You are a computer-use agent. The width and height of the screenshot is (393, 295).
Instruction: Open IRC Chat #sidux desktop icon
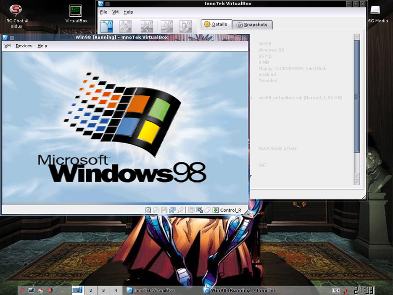pyautogui.click(x=16, y=16)
